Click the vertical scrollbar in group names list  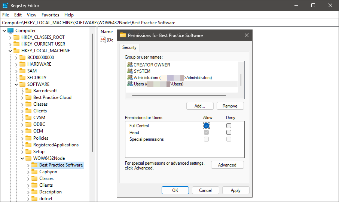click(x=241, y=80)
